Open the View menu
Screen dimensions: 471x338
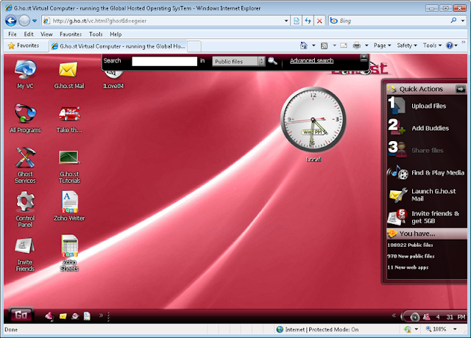click(x=46, y=34)
